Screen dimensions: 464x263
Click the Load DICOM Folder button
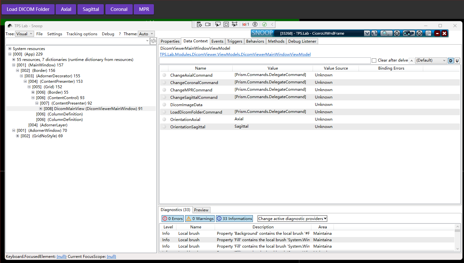click(28, 9)
